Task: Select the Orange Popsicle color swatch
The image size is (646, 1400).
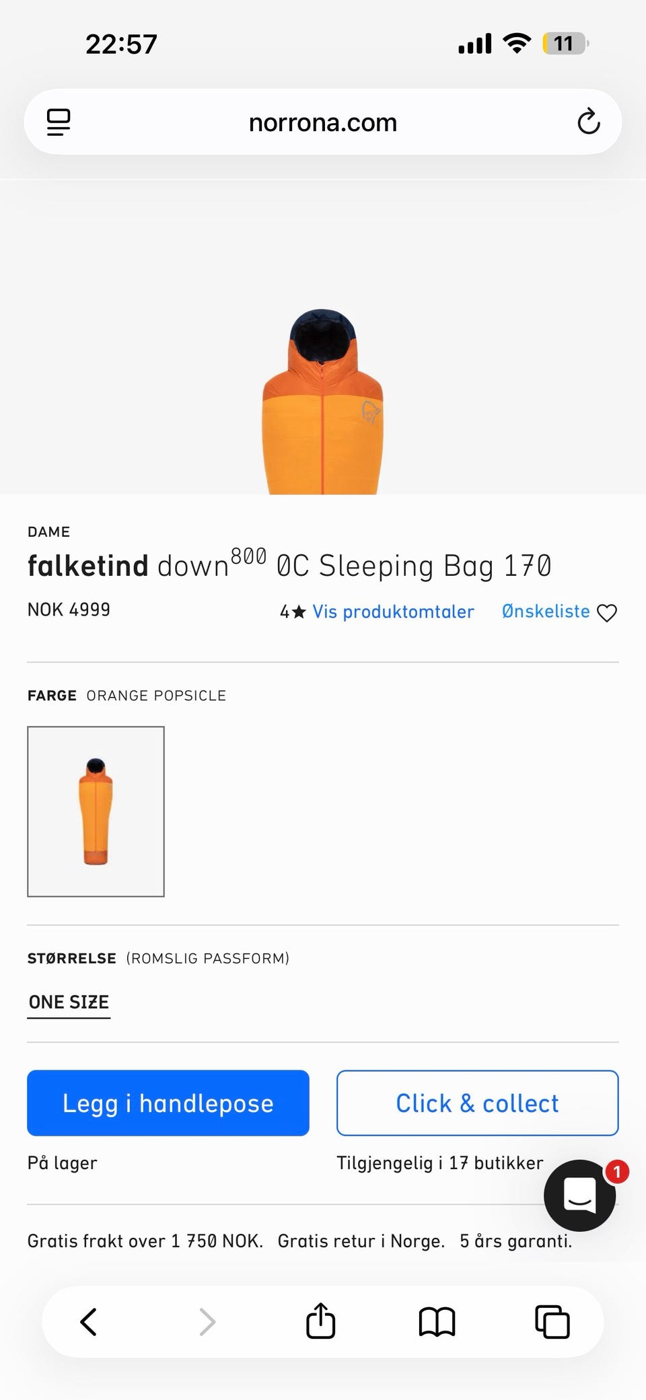Action: pos(96,811)
